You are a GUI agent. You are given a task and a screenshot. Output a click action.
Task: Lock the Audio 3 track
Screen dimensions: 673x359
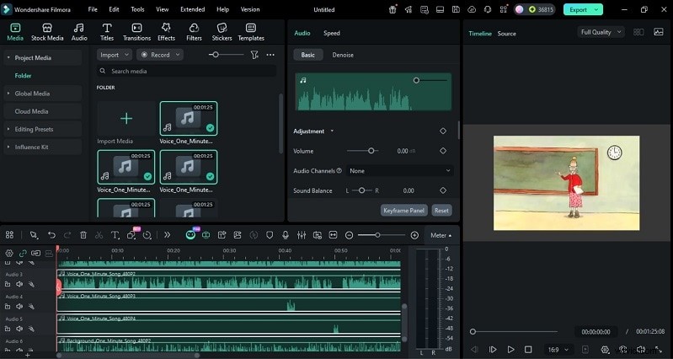coord(8,284)
